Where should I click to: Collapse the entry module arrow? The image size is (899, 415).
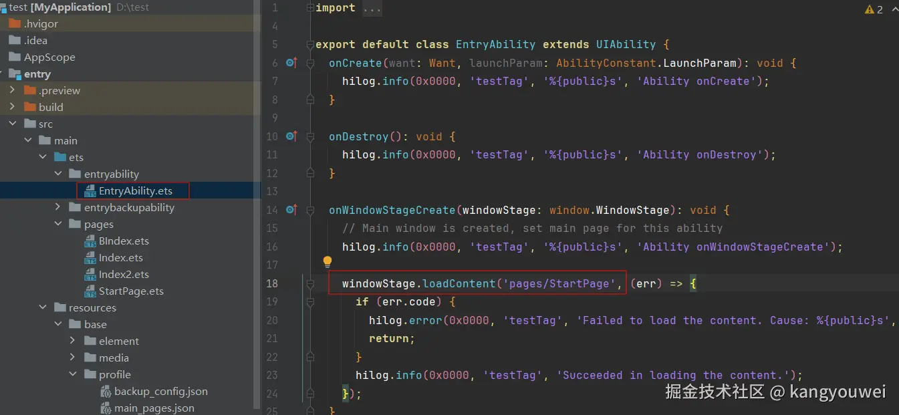coord(3,74)
